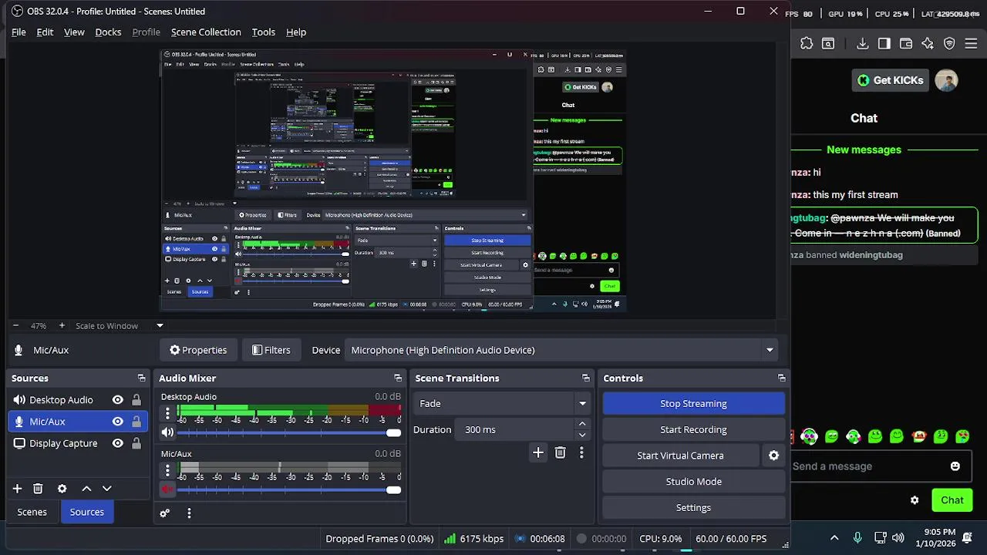The height and width of the screenshot is (555, 987).
Task: Open the File menu
Action: click(x=19, y=32)
